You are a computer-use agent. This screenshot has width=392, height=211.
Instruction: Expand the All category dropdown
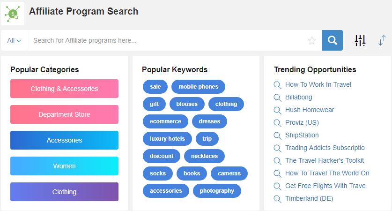pyautogui.click(x=14, y=40)
